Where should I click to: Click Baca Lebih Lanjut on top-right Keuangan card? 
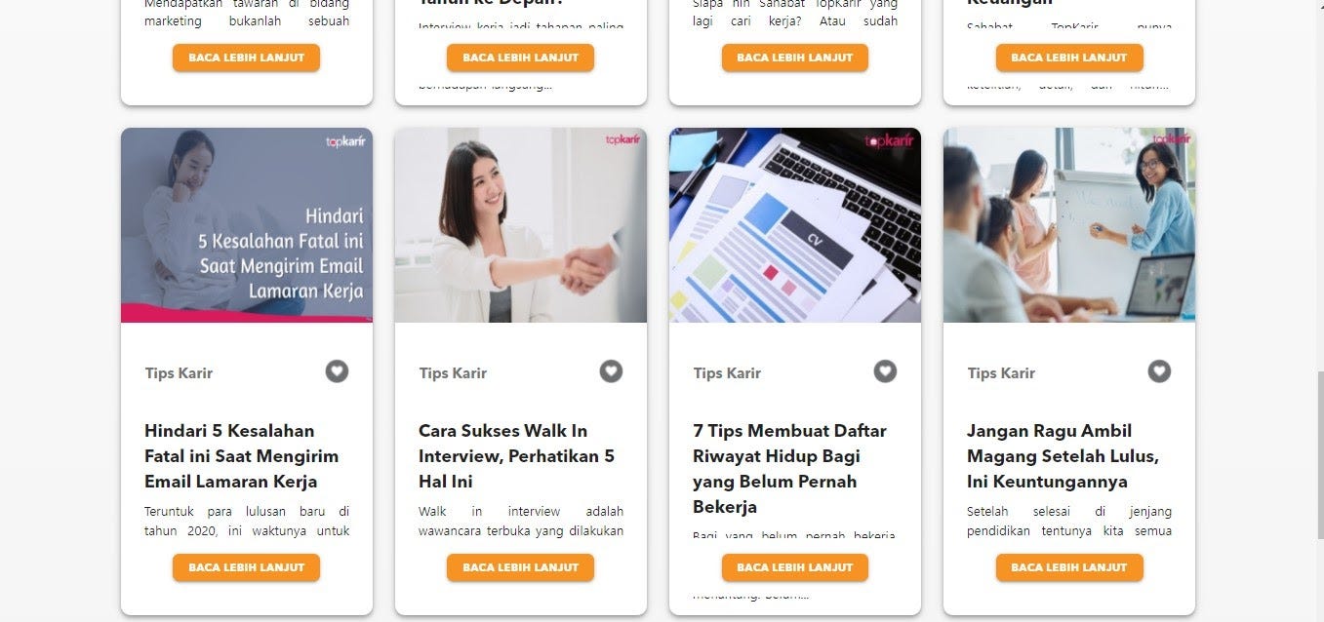pyautogui.click(x=1069, y=58)
